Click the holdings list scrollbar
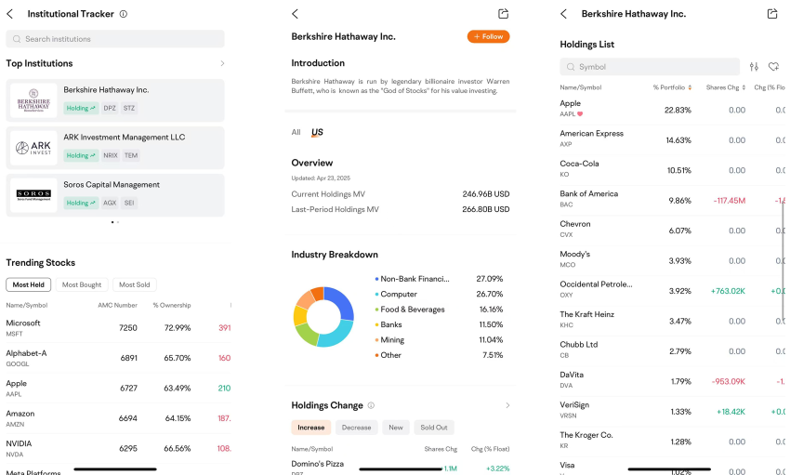This screenshot has width=790, height=475. pyautogui.click(x=783, y=259)
